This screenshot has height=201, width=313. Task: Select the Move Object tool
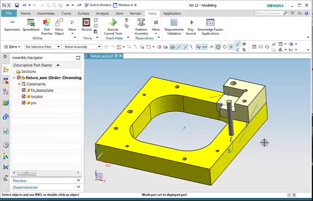pos(59,27)
